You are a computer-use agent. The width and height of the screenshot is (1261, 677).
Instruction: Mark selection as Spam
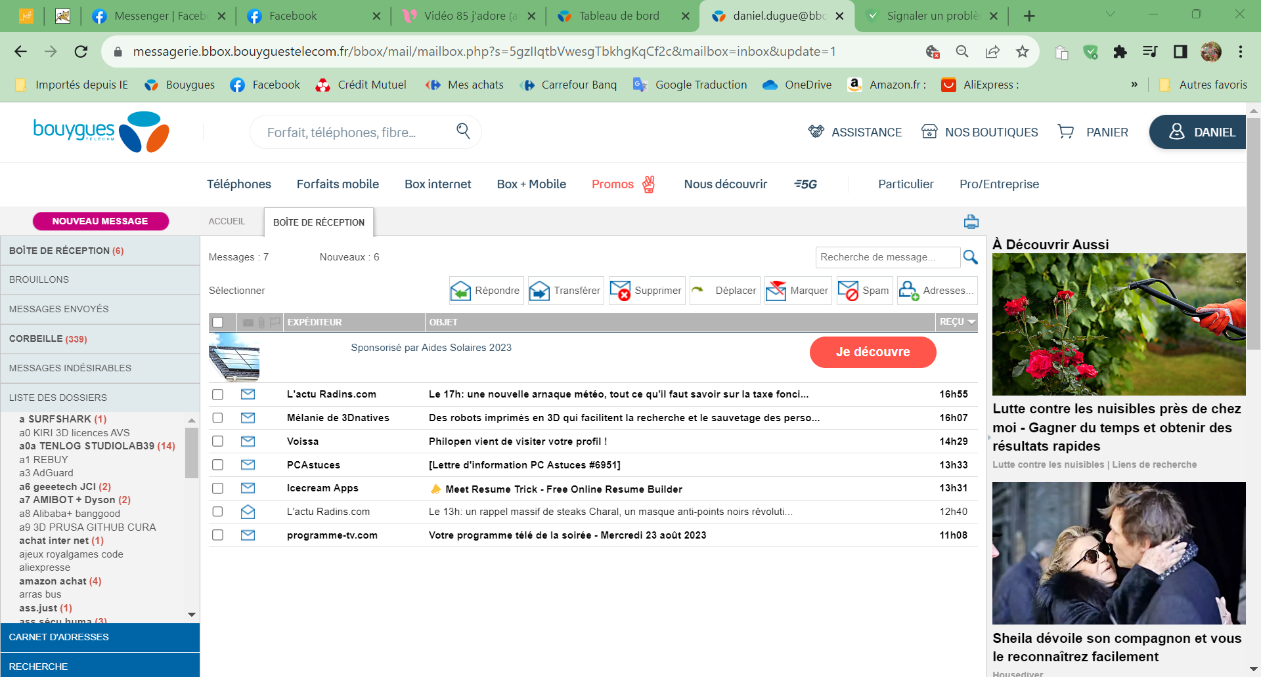point(850,290)
